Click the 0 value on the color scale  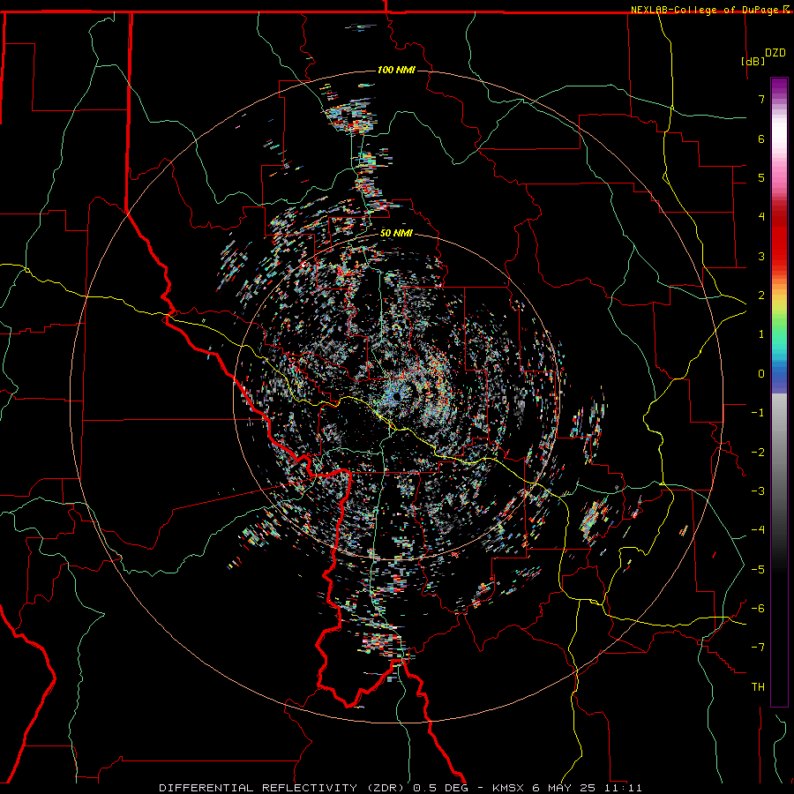(x=761, y=374)
